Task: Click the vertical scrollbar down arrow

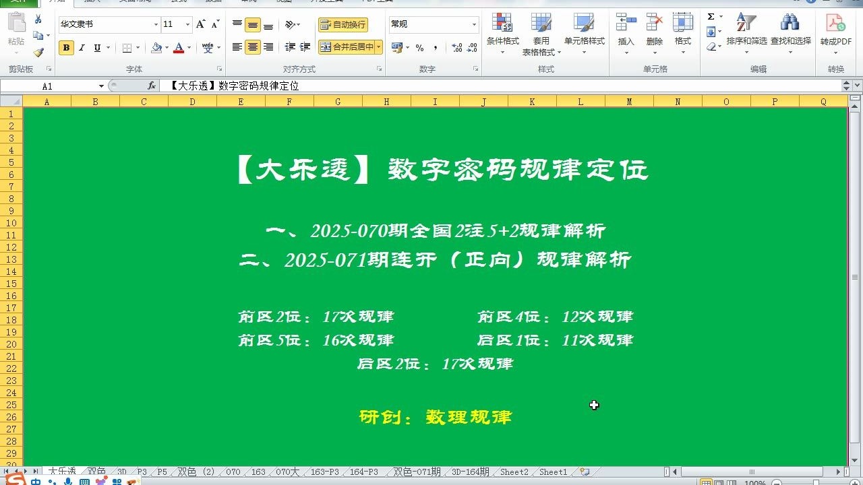Action: 856,460
